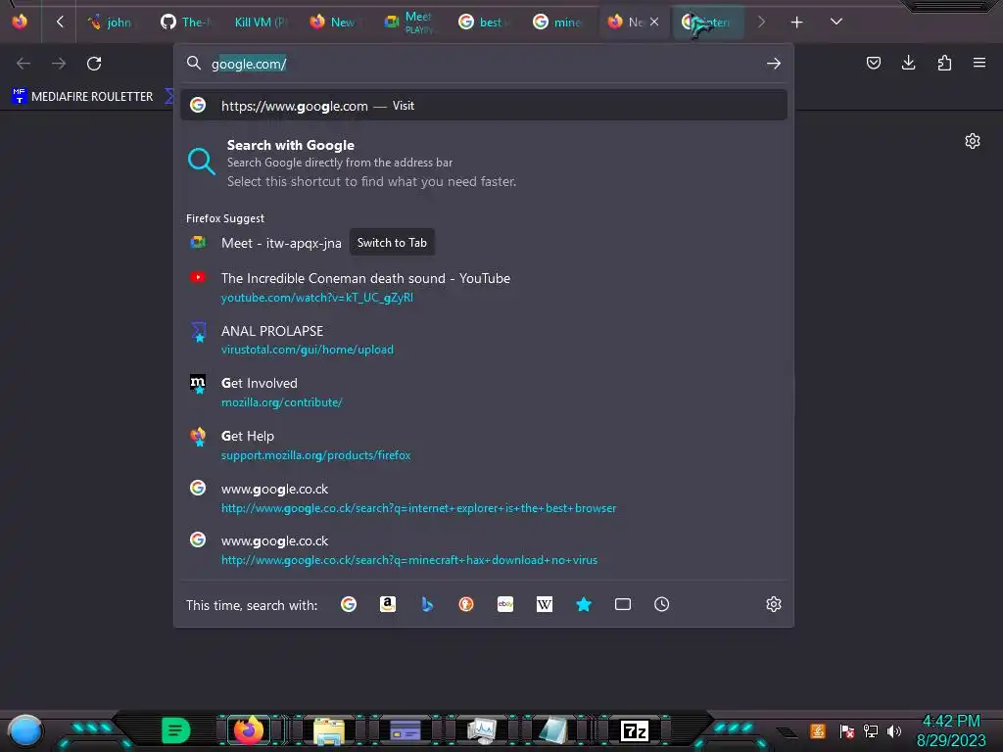Screen dimensions: 1003x752
Task: Switch to the Meet PLAYING tab
Action: coord(408,23)
